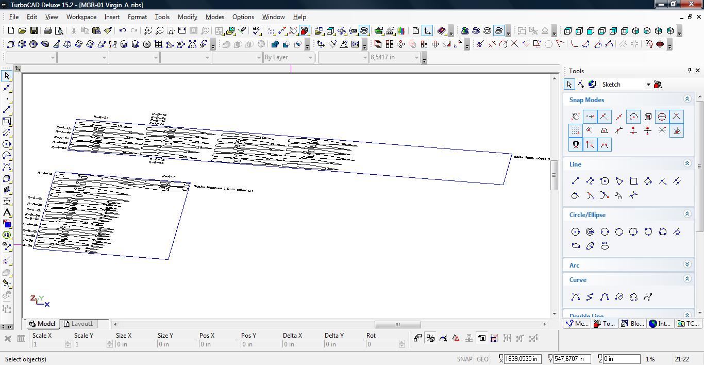Select the Rectangle tool in Line panel
This screenshot has height=365, width=704.
coord(633,181)
